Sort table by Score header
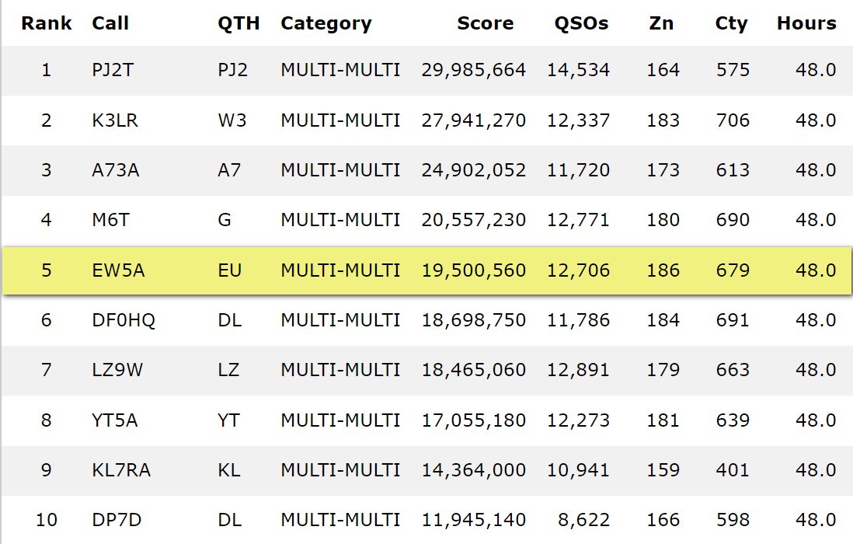This screenshot has width=853, height=544. pos(485,23)
